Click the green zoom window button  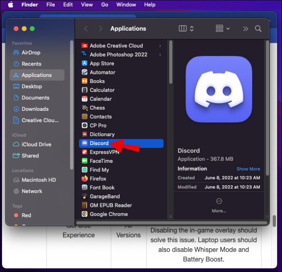click(x=32, y=29)
